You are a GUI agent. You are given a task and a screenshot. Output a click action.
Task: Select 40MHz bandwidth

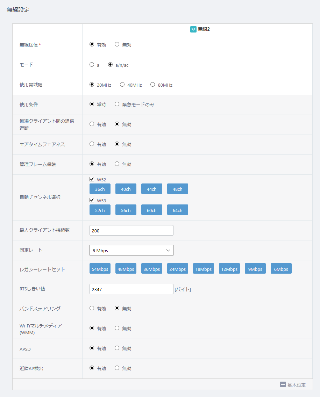(122, 85)
